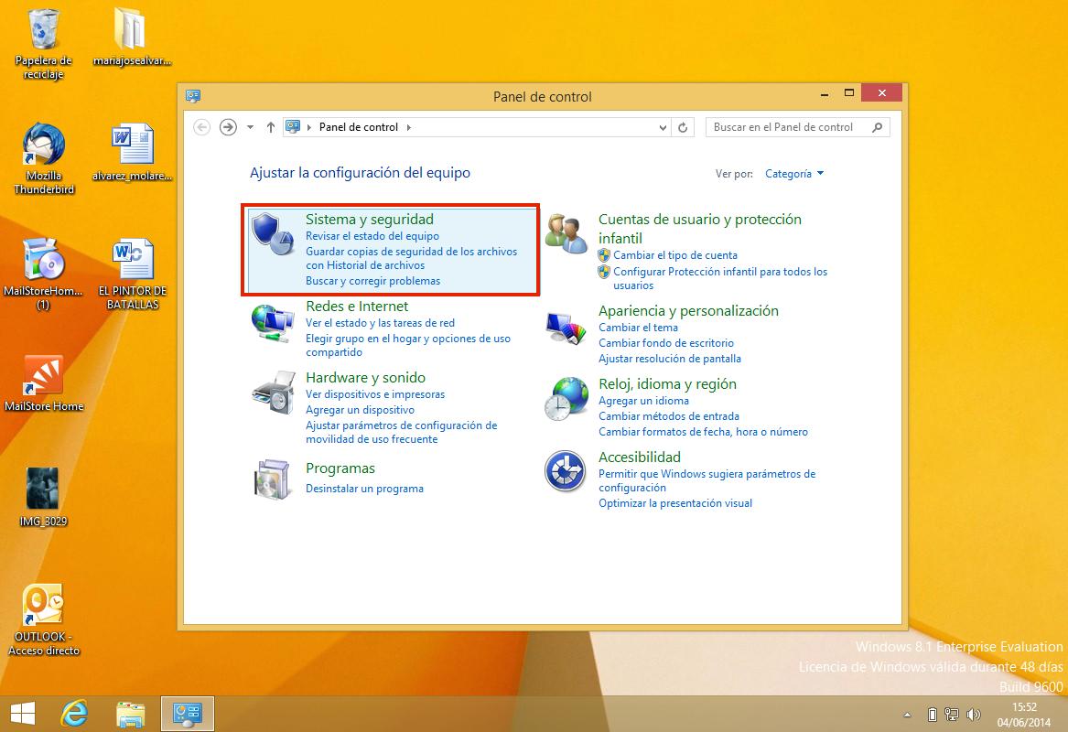Image resolution: width=1068 pixels, height=732 pixels.
Task: Click the Accesibilidad blue circle icon
Action: click(566, 471)
